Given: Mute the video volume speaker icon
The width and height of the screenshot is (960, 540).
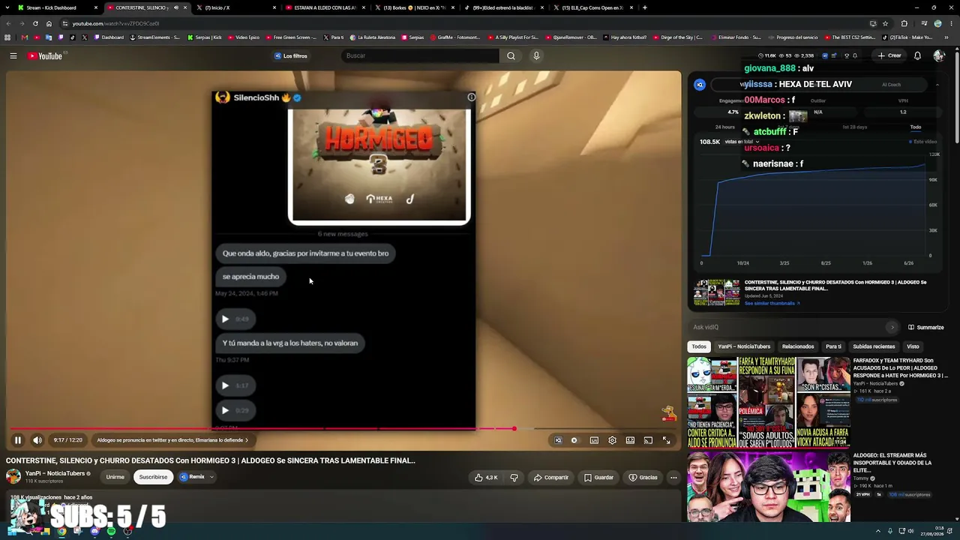Looking at the screenshot, I should [x=37, y=440].
